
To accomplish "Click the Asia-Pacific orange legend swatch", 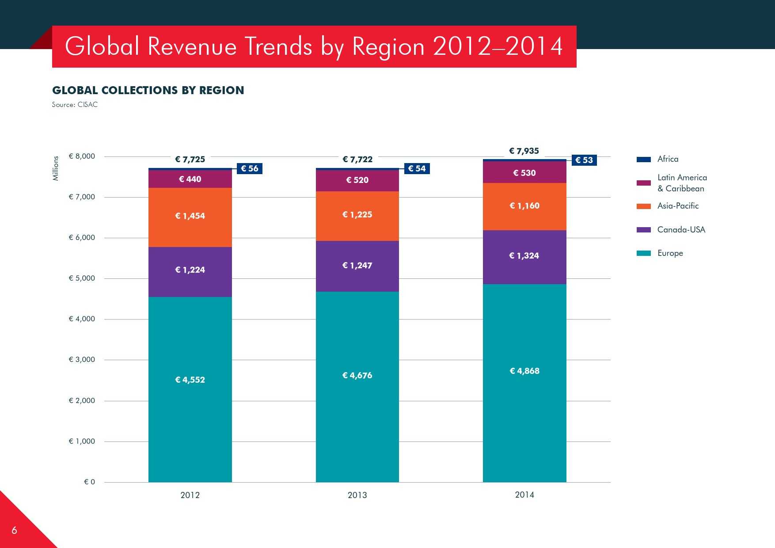I will coord(643,206).
